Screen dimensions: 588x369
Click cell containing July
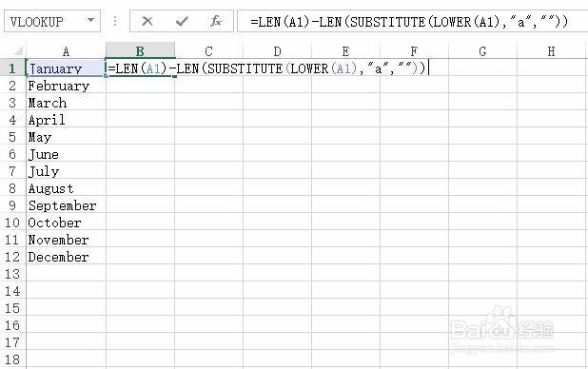[x=66, y=171]
